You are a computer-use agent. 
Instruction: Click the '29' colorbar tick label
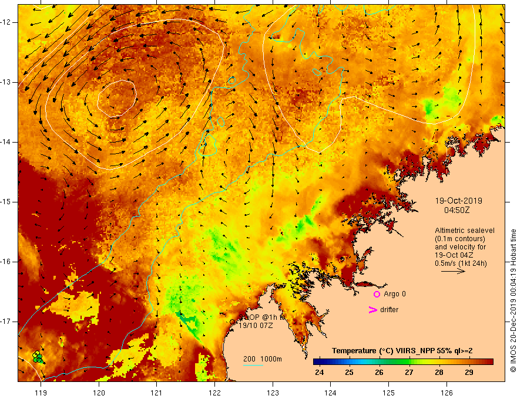click(x=469, y=373)
